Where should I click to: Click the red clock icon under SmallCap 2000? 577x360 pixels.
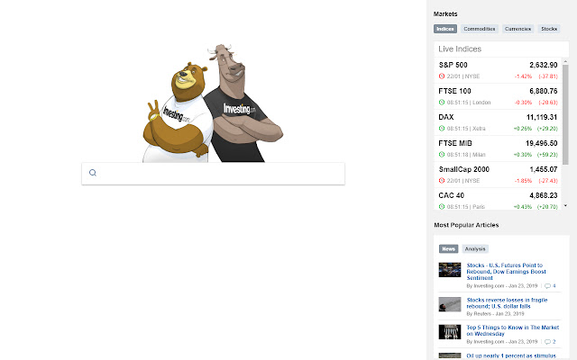coord(442,180)
